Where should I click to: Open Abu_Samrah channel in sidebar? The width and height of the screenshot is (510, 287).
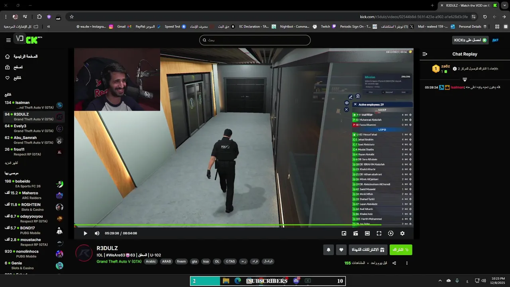(x=34, y=140)
